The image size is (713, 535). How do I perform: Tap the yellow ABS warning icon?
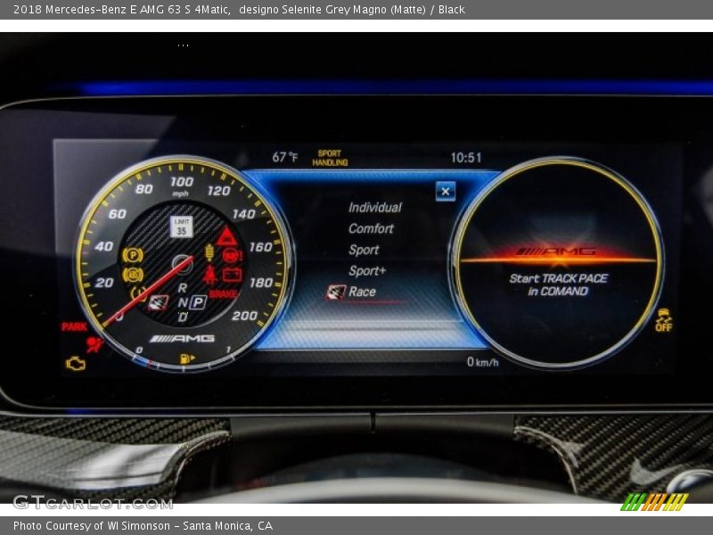[x=133, y=275]
